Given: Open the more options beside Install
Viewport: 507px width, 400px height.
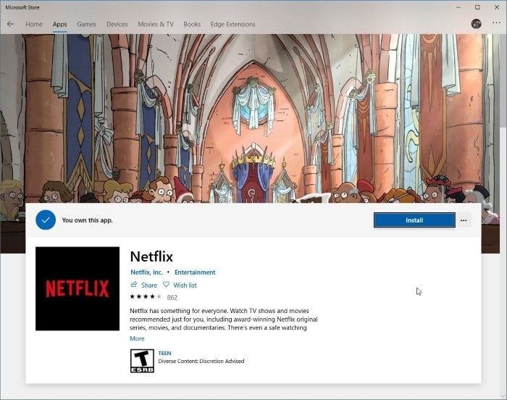Looking at the screenshot, I should click(464, 220).
